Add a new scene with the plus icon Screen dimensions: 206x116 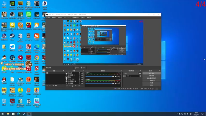pyautogui.click(x=47, y=86)
